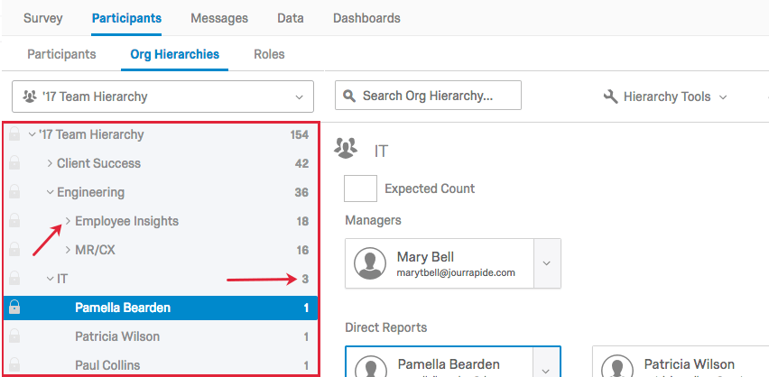Click lock icon beside Patricia Wilson row
The height and width of the screenshot is (377, 769).
(x=14, y=336)
